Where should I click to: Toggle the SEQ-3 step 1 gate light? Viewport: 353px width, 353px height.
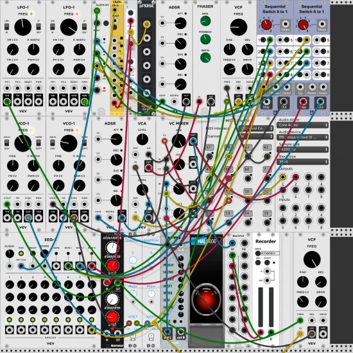(x=10, y=320)
